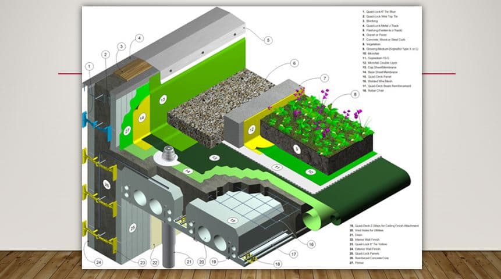Click legend entry 'Concrete, Wood or Steel Curb'
The image size is (501, 279).
click(x=386, y=40)
